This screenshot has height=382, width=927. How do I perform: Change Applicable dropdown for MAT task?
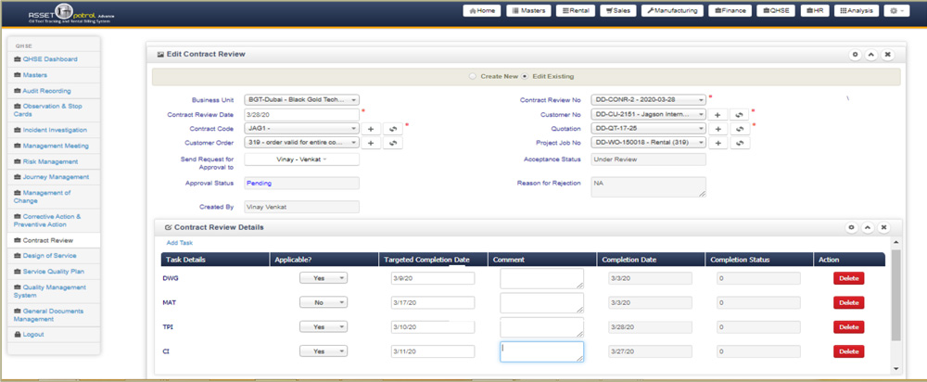[x=323, y=302]
